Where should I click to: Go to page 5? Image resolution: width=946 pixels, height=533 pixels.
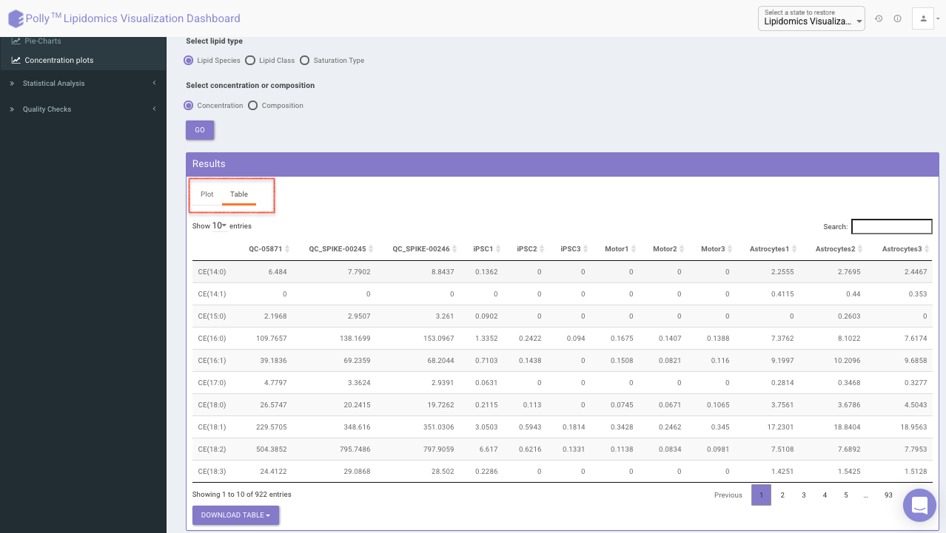pyautogui.click(x=846, y=495)
